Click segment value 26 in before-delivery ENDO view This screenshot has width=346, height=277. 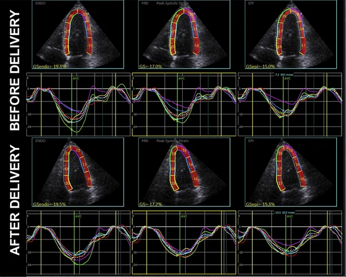tap(71, 16)
